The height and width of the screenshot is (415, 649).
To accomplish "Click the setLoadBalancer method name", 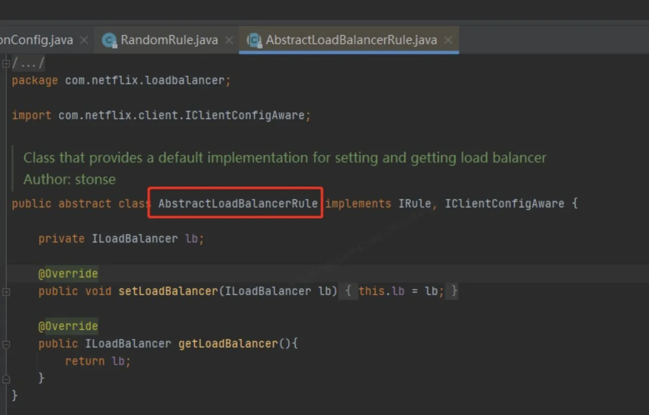I will click(x=168, y=291).
